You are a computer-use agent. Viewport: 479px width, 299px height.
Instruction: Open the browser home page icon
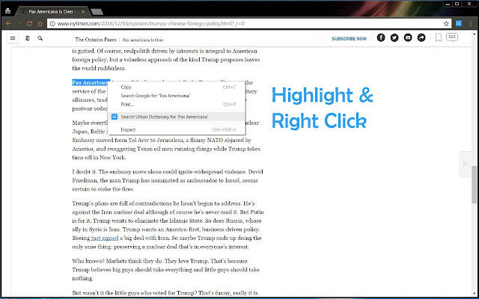[40, 23]
